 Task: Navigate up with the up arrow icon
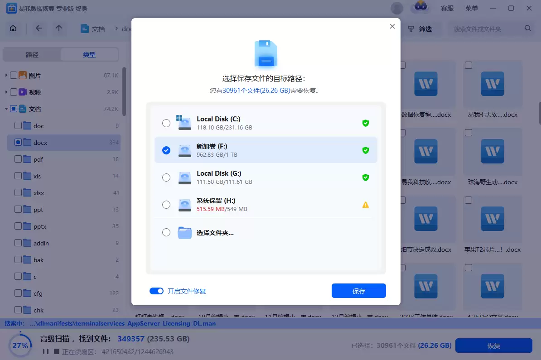[x=59, y=29]
